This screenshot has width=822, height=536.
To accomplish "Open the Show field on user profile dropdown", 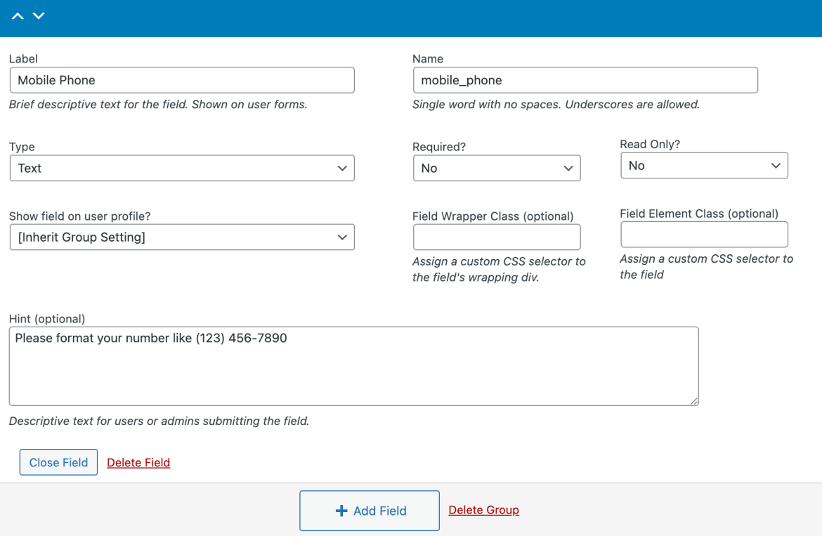I will coord(181,237).
